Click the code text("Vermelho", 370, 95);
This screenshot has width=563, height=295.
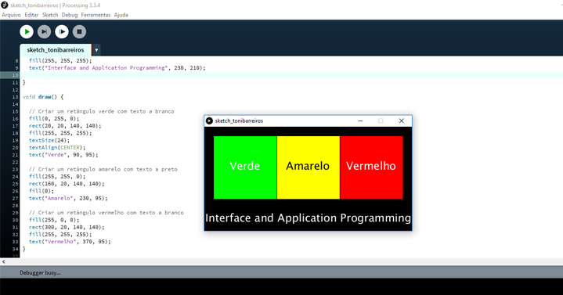coord(70,242)
